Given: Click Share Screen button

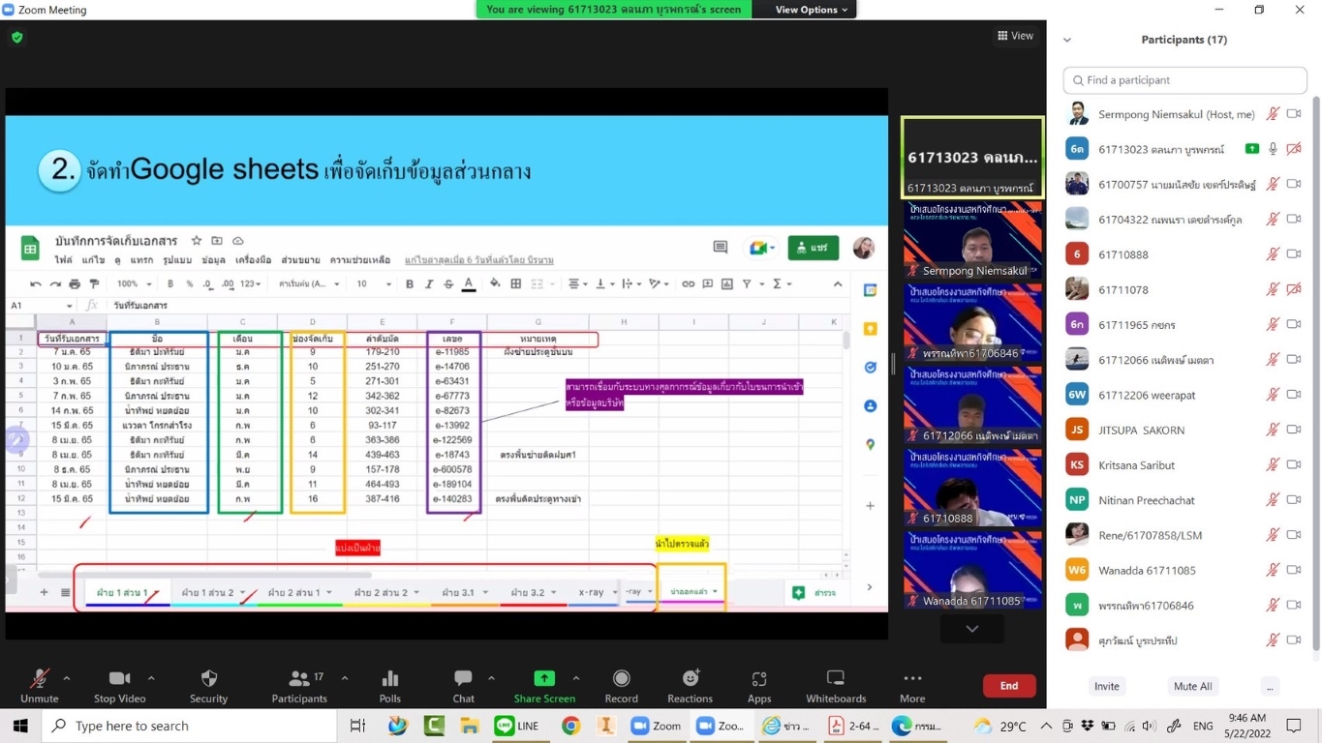Looking at the screenshot, I should coord(544,686).
